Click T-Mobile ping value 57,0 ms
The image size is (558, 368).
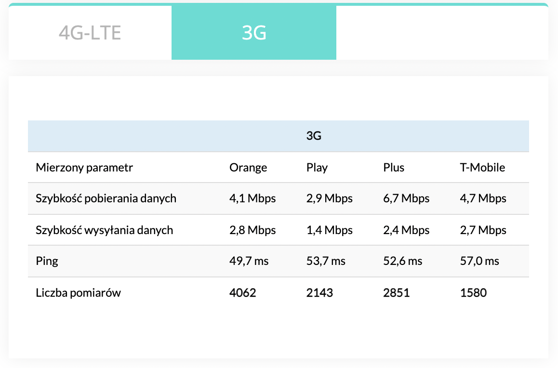[x=480, y=261]
